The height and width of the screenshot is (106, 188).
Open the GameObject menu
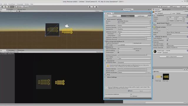[x=12, y=4]
